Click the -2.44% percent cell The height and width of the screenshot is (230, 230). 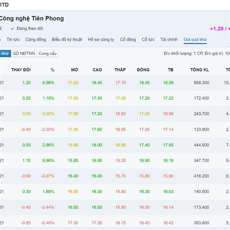[48, 207]
